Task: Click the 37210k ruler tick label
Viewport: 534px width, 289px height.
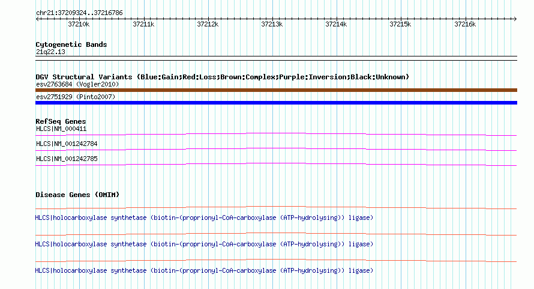Action: 79,24
